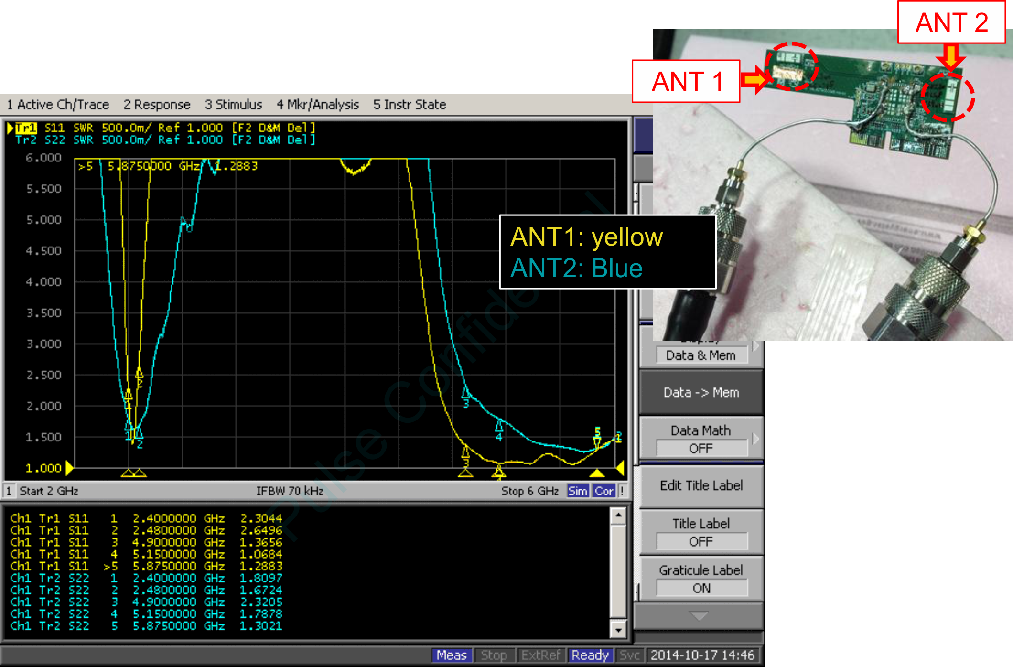1013x667 pixels.
Task: Toggle Graticule Label ON setting
Action: tap(701, 588)
